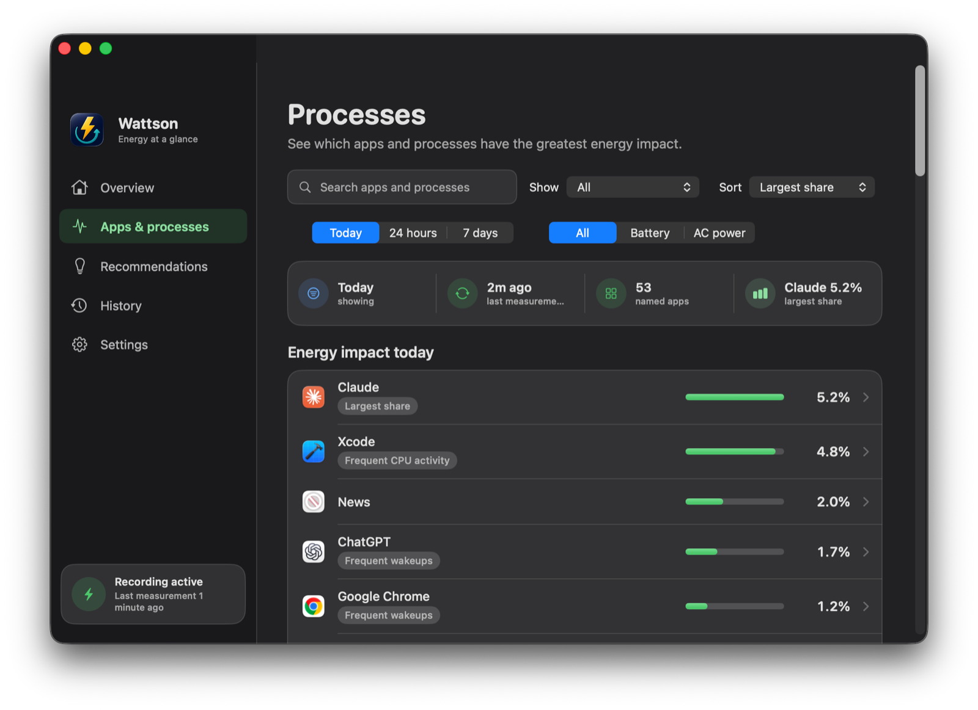
Task: Click the Frequent CPU activity tag
Action: coord(397,460)
